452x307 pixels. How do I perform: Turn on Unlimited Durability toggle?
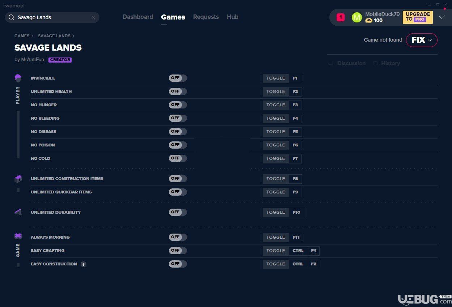[178, 212]
